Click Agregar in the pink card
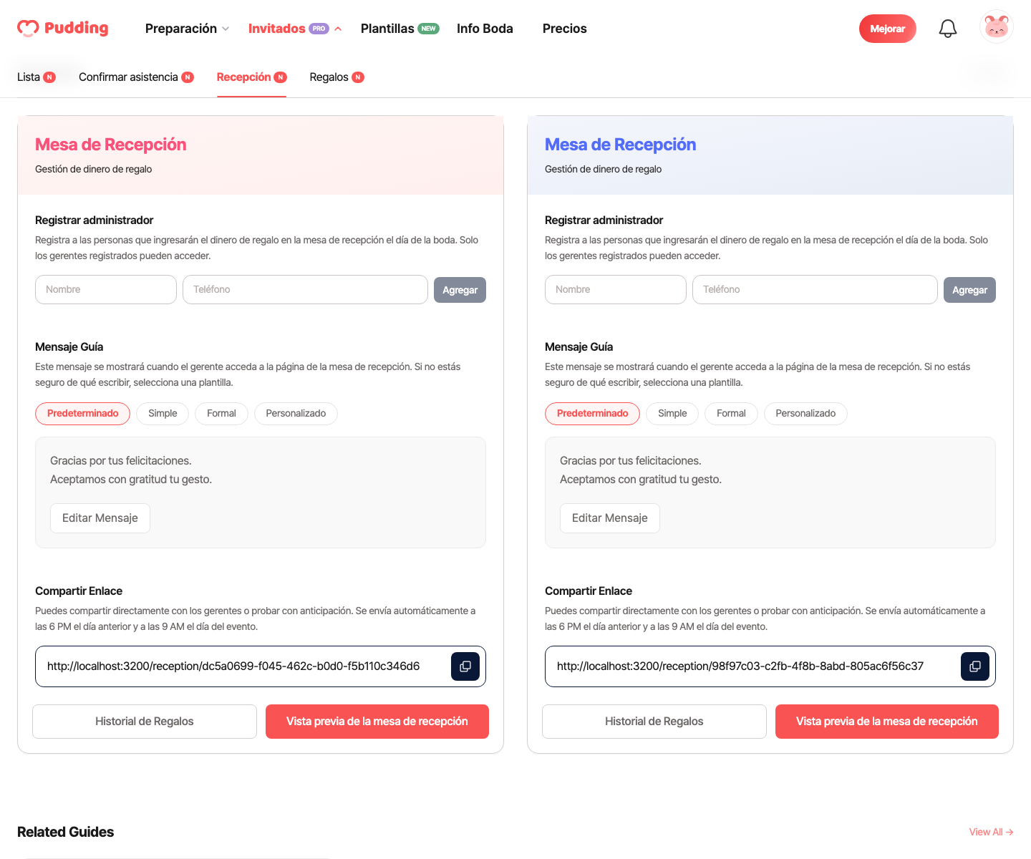 (x=460, y=290)
